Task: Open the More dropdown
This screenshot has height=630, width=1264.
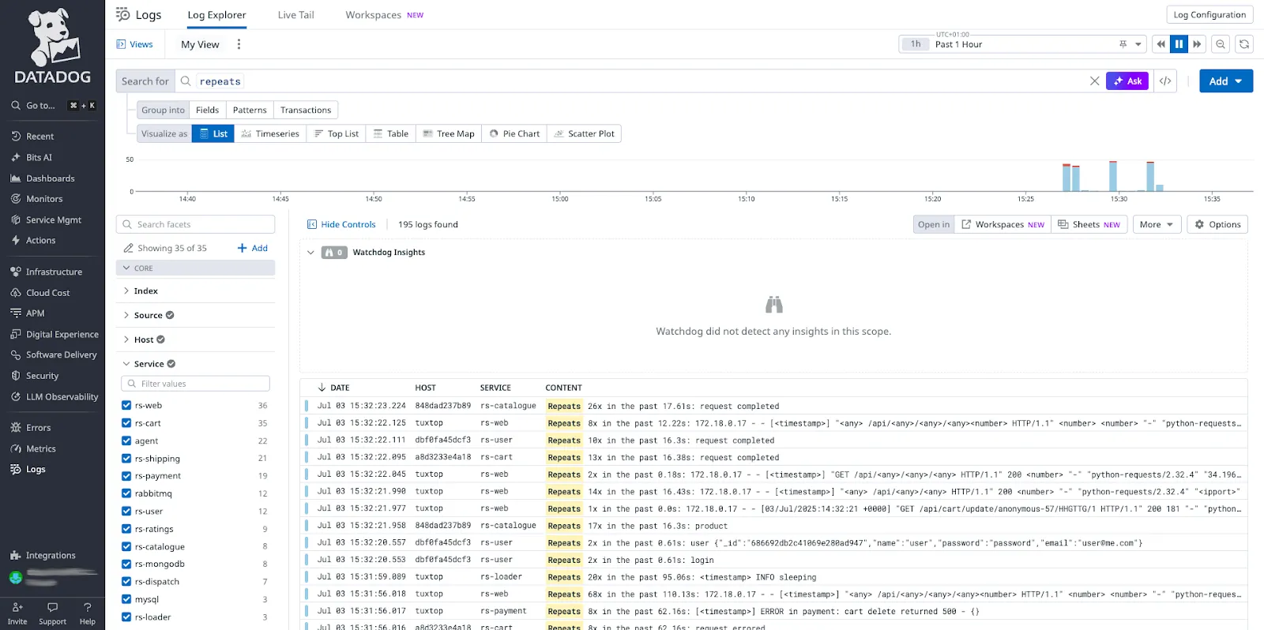Action: [x=1157, y=224]
